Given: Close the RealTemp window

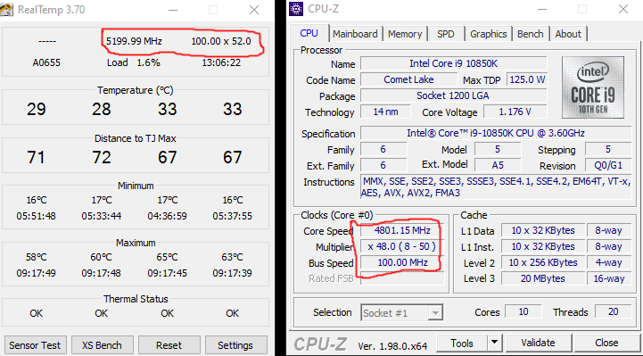Looking at the screenshot, I should [x=254, y=10].
